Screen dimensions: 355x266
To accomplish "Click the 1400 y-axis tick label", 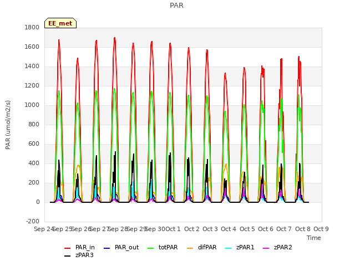I will (x=32, y=66).
